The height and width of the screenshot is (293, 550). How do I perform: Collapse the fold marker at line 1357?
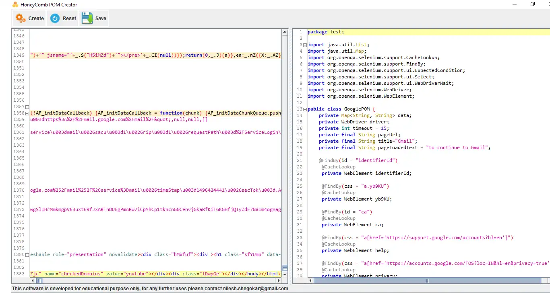(27, 107)
